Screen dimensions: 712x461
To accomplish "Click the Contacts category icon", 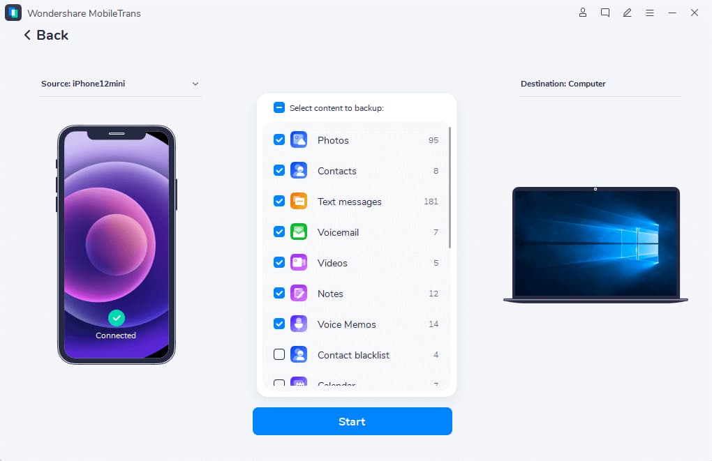I will (299, 171).
